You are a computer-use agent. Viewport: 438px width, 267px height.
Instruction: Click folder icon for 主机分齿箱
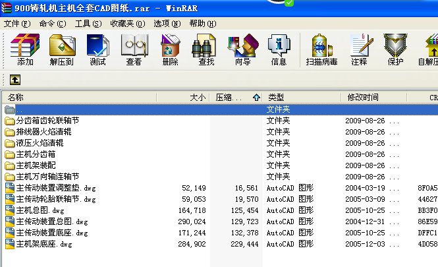coord(10,154)
